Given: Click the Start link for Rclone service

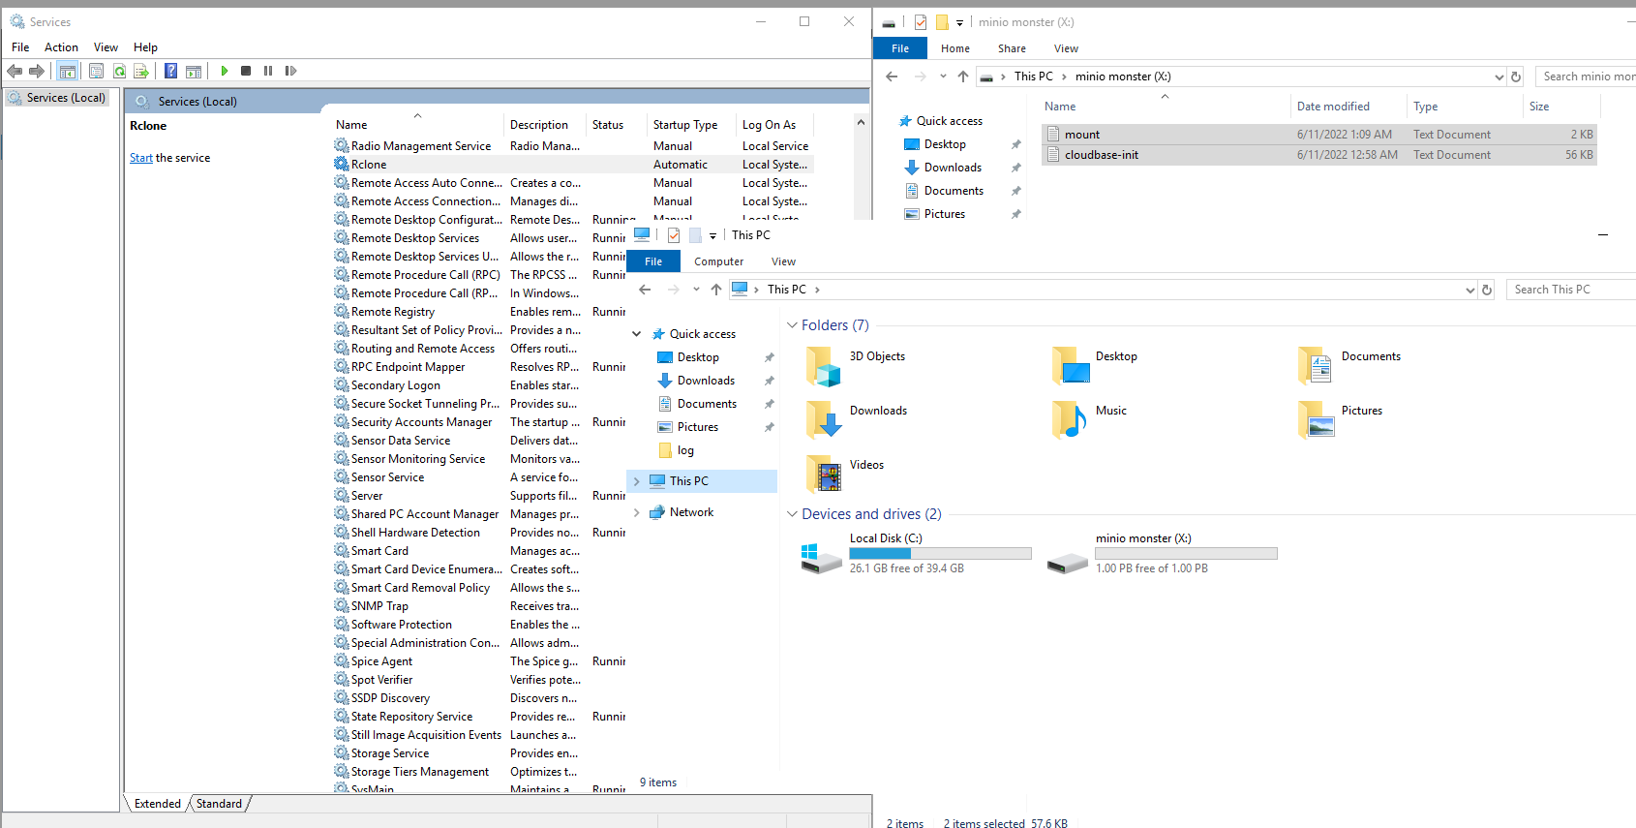Looking at the screenshot, I should pos(141,158).
